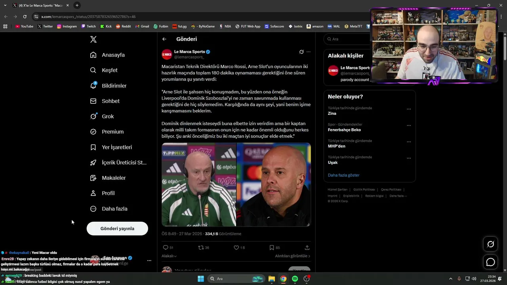
Task: Click Windows Start button
Action: (201, 279)
